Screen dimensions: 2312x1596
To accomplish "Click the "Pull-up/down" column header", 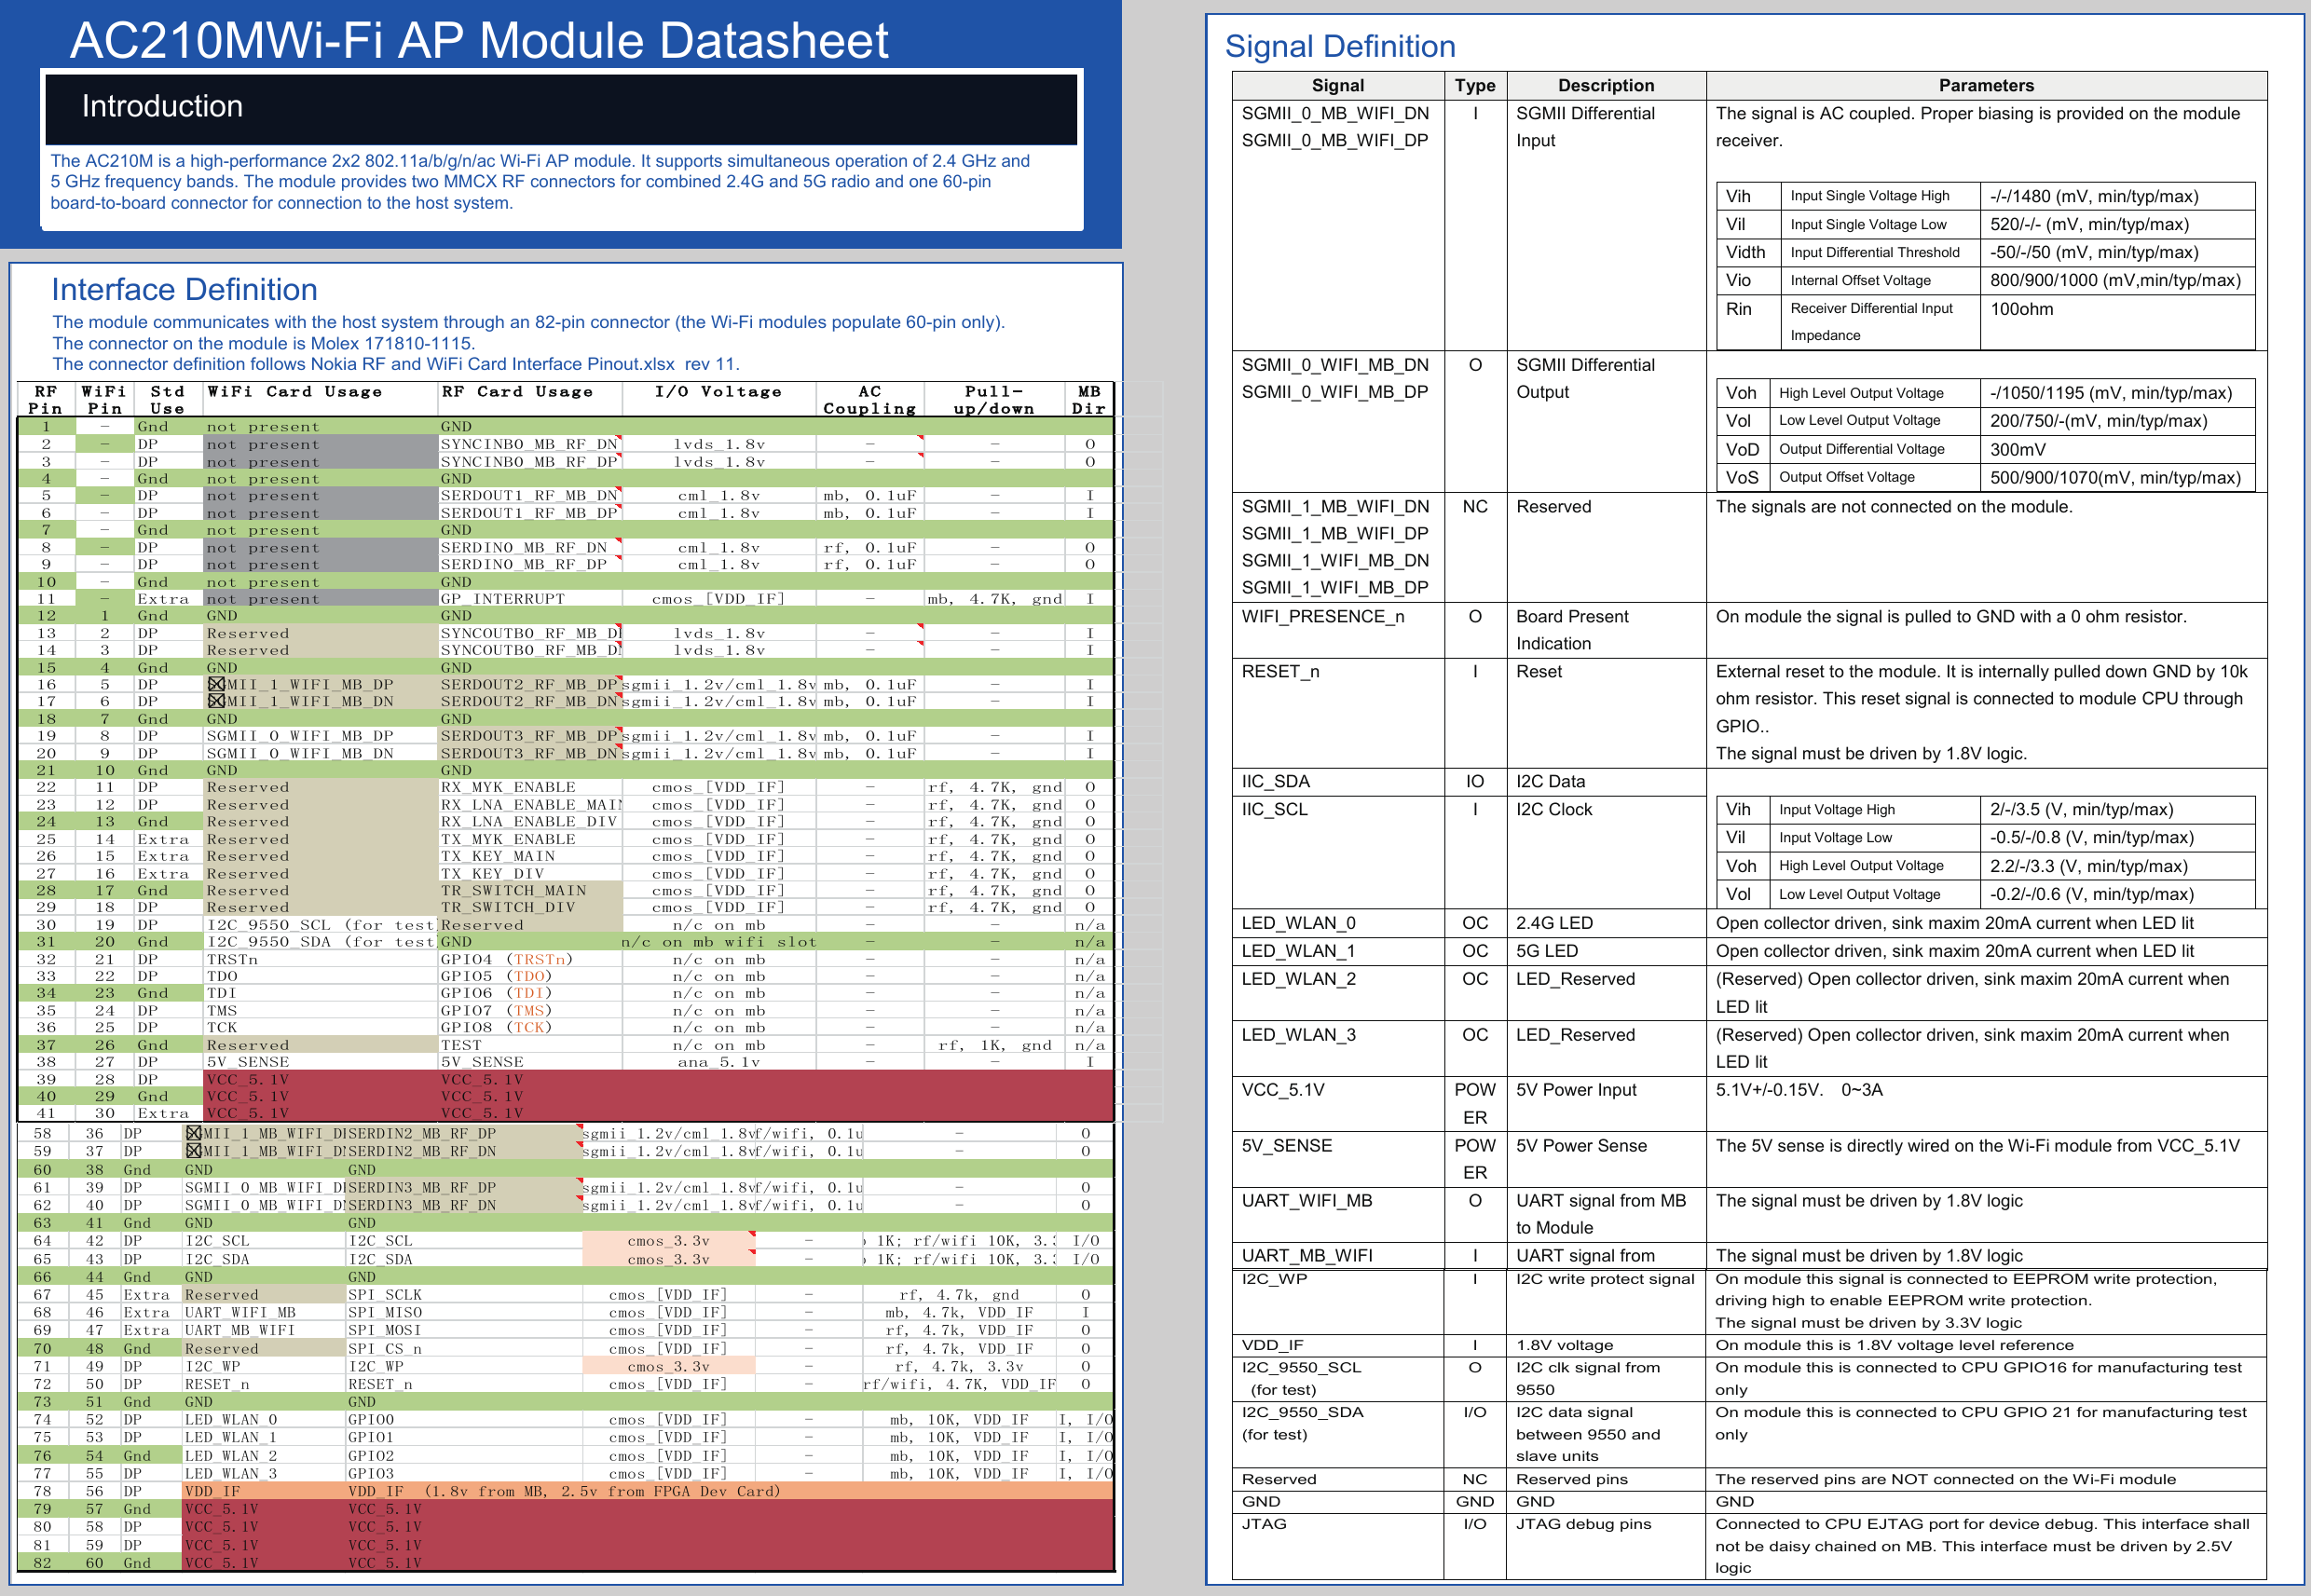I will click(993, 400).
